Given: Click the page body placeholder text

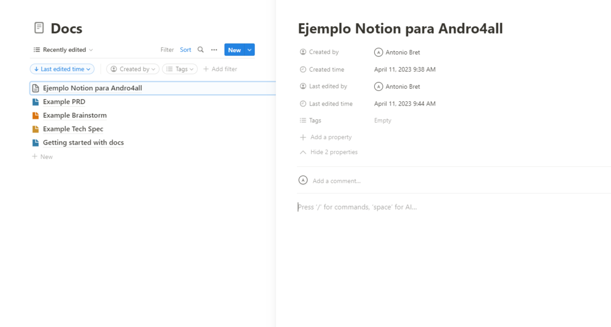Looking at the screenshot, I should click(357, 207).
